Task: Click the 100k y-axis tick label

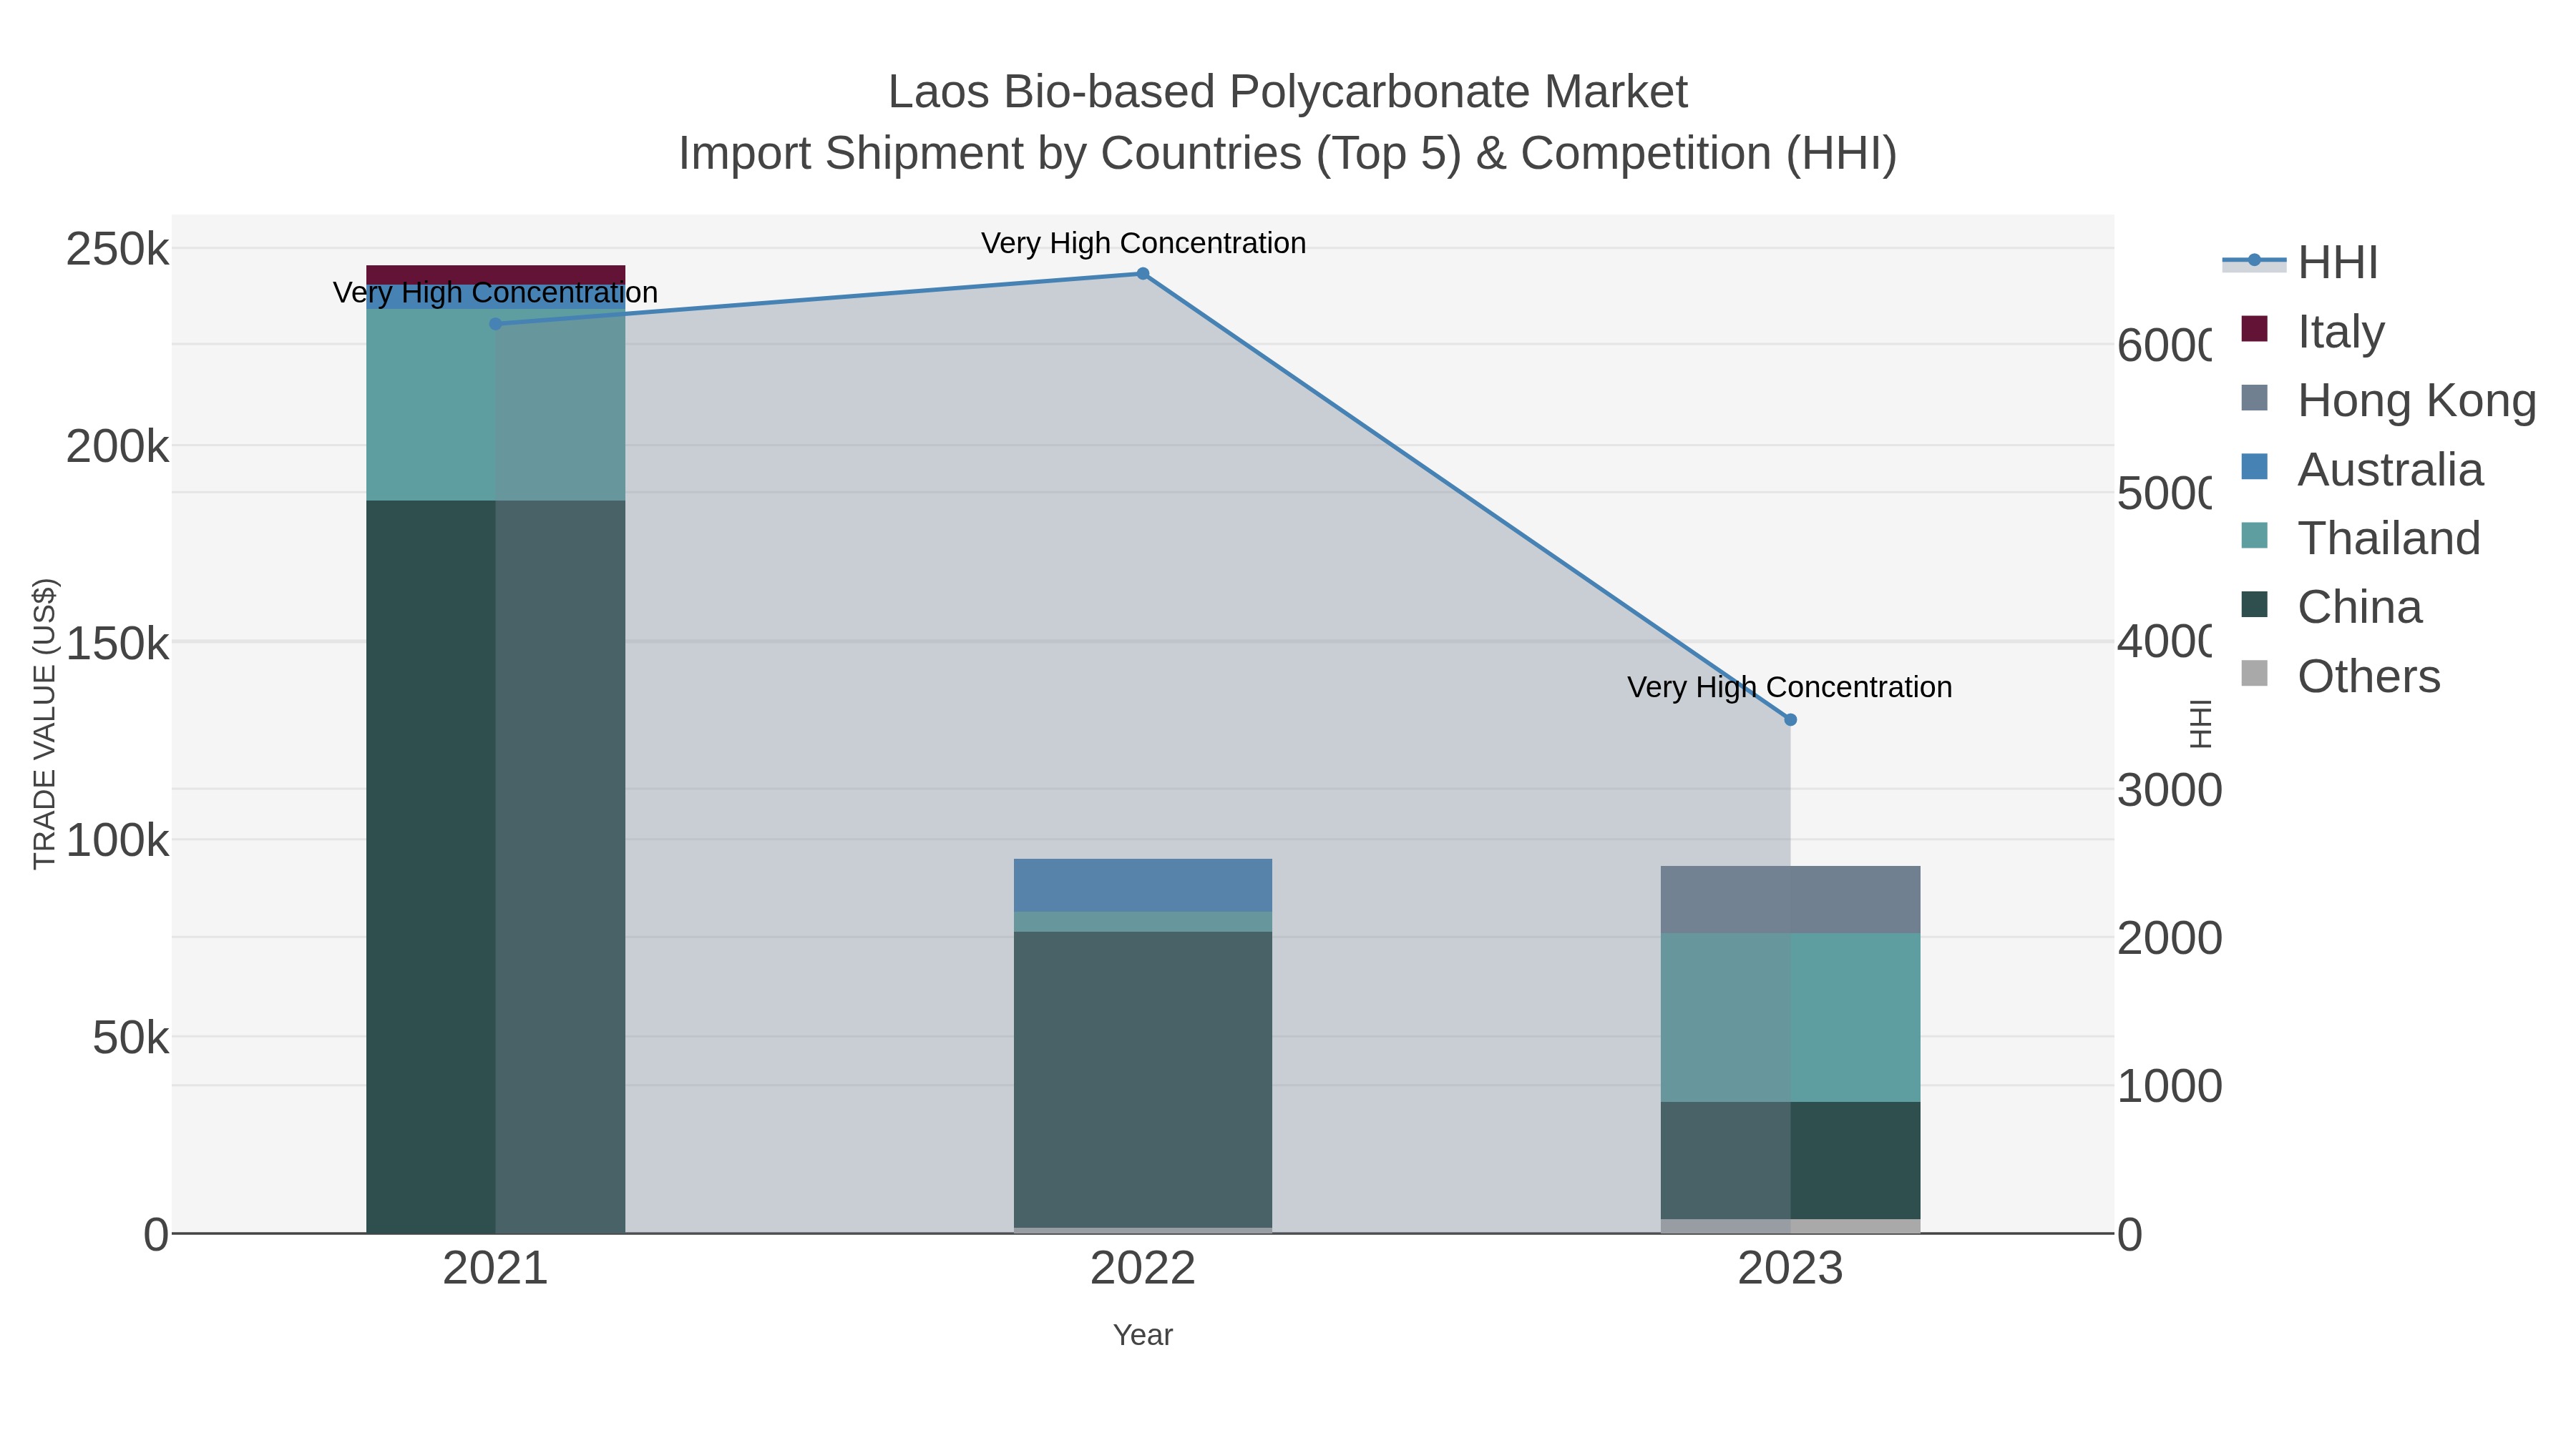Action: click(117, 840)
